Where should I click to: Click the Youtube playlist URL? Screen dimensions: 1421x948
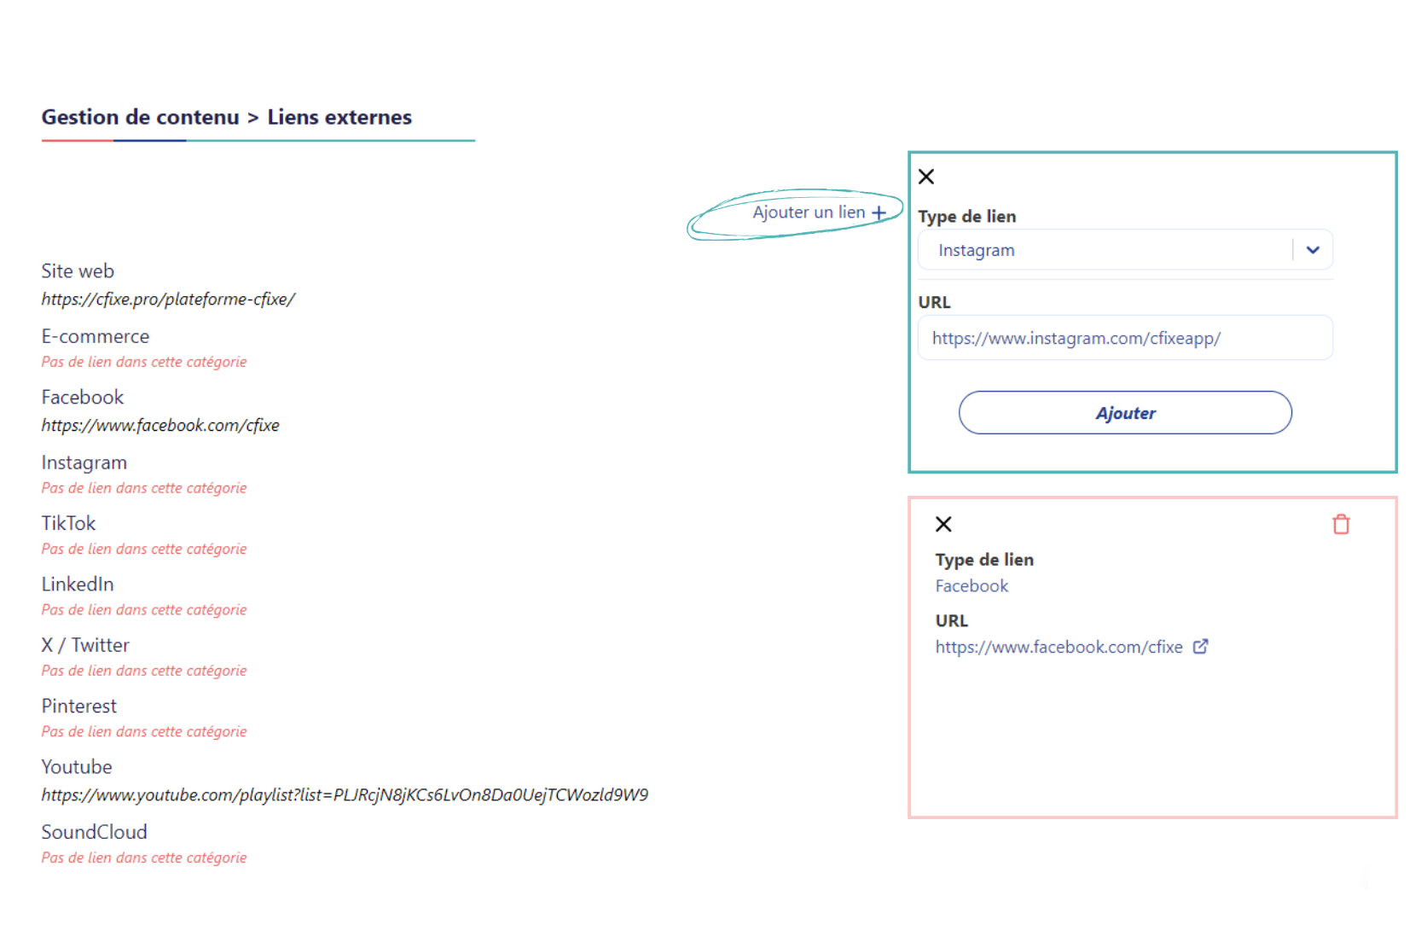pos(345,795)
